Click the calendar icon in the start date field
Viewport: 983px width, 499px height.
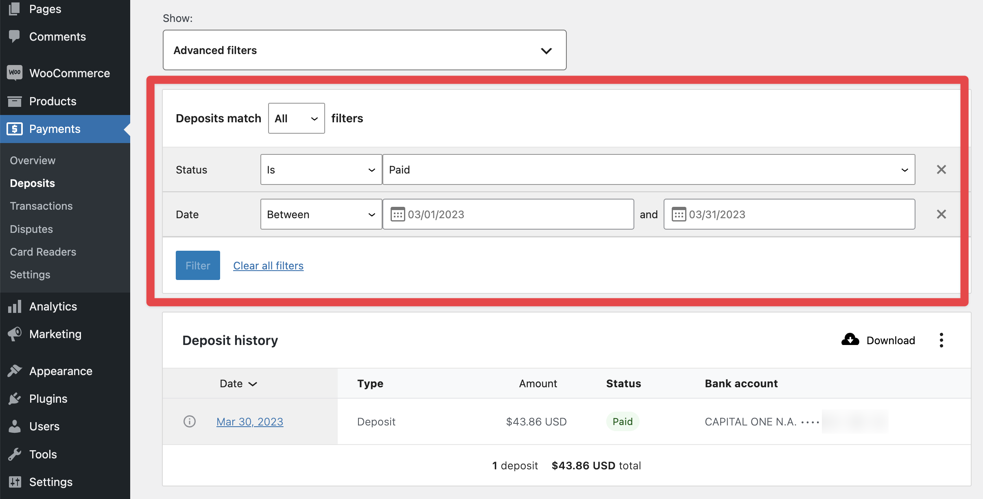point(398,214)
